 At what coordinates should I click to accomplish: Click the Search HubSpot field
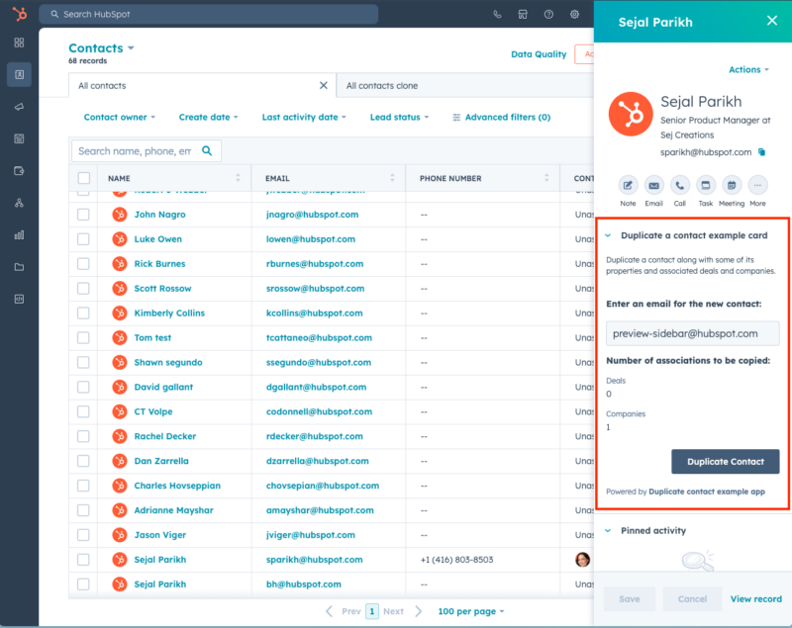209,14
